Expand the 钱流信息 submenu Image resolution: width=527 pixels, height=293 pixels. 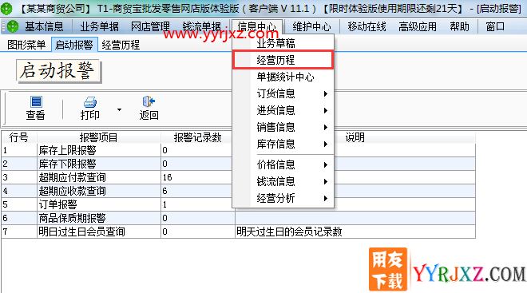click(x=325, y=182)
